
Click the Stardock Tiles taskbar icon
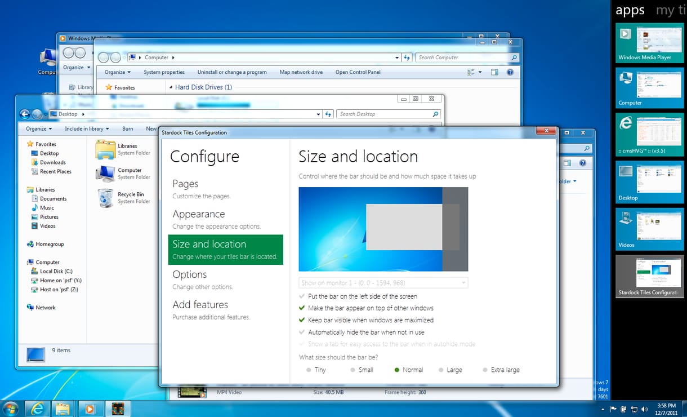(x=118, y=409)
